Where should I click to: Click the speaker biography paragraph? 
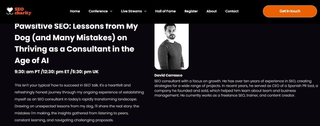pyautogui.click(x=236, y=88)
